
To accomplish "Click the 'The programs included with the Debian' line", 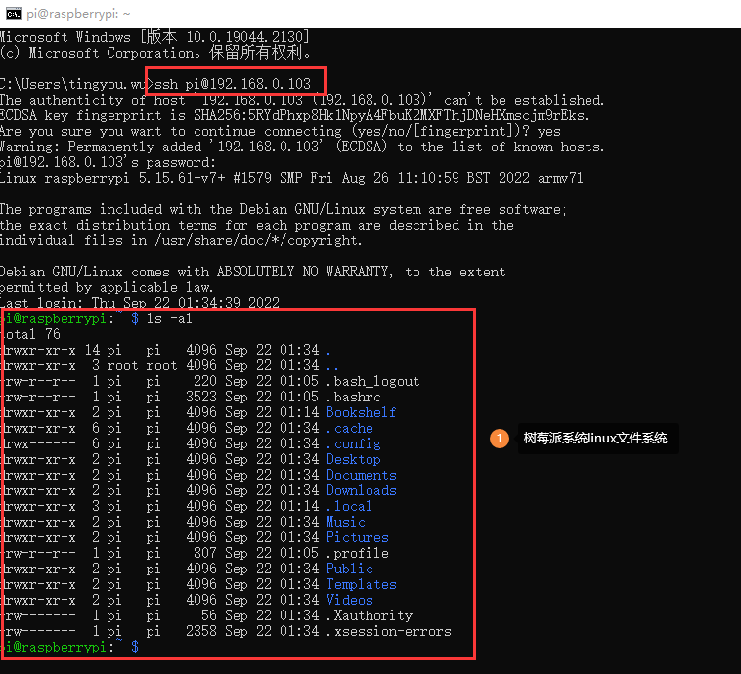I will (x=283, y=209).
